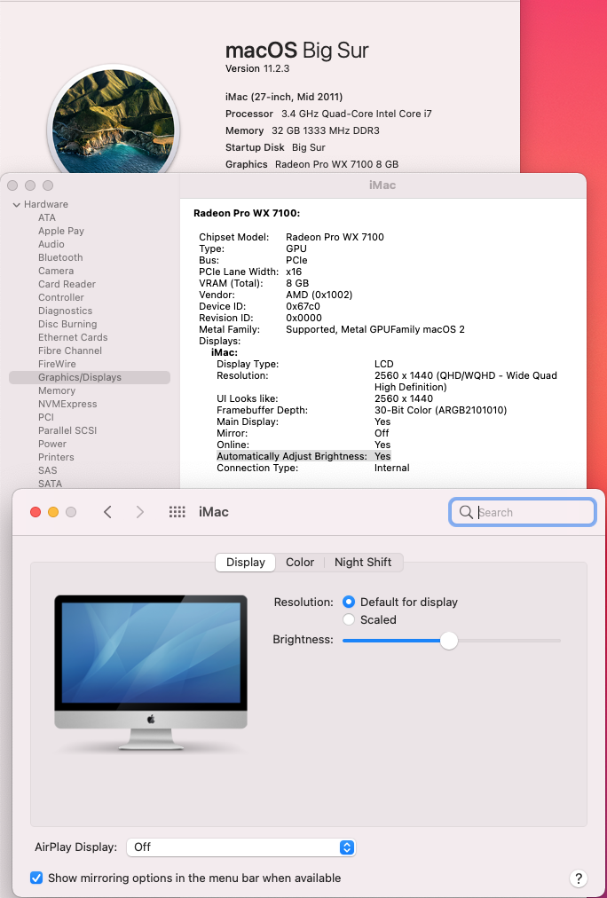
Task: Switch to the Display tab
Action: tap(246, 563)
